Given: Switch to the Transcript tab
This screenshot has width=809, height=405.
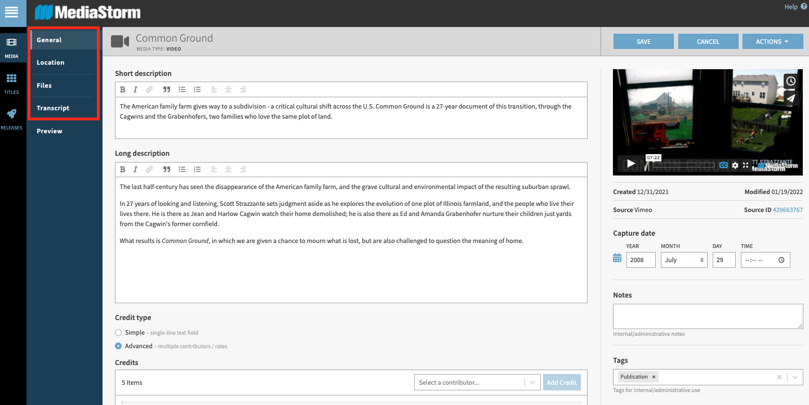Looking at the screenshot, I should click(x=52, y=107).
